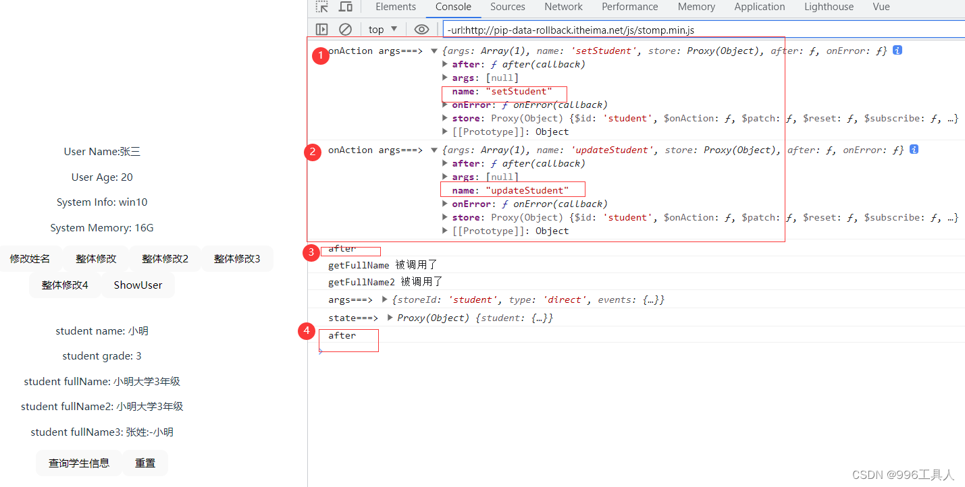965x487 pixels.
Task: Select the 'getFullName2 被调用了' log line
Action: 386,282
